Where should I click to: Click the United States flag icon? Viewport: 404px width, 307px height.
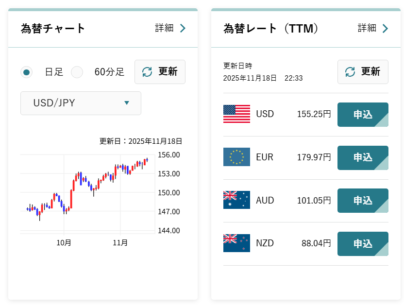coord(236,114)
